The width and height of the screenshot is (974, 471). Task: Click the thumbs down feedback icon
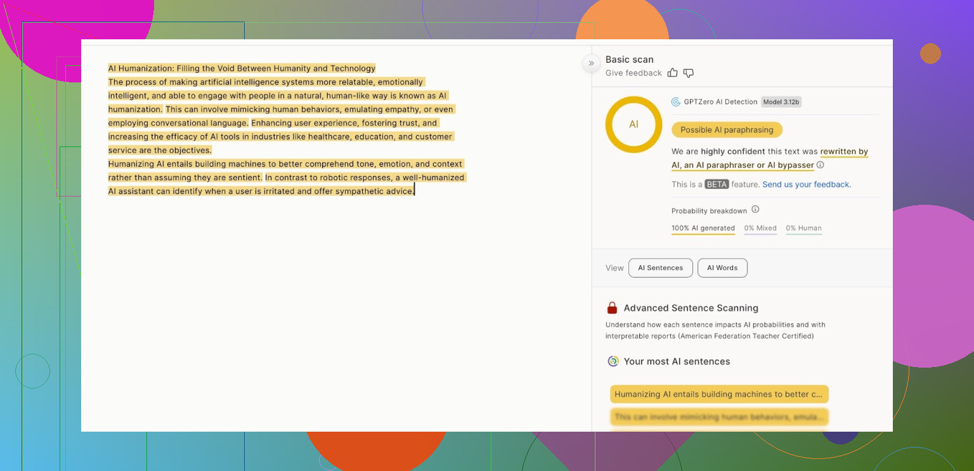(x=689, y=73)
